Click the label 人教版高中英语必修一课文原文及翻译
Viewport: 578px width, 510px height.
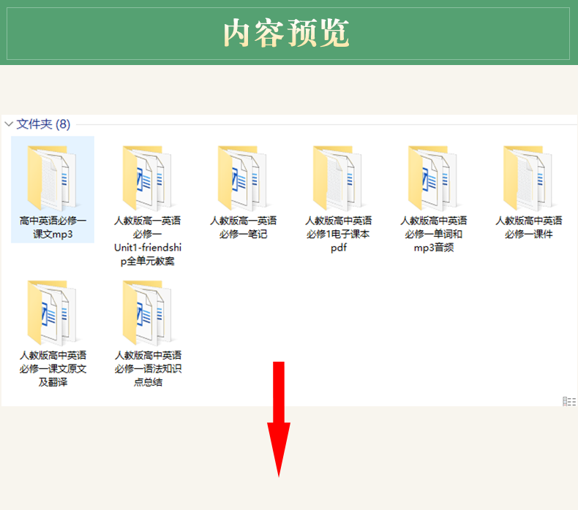tap(53, 368)
